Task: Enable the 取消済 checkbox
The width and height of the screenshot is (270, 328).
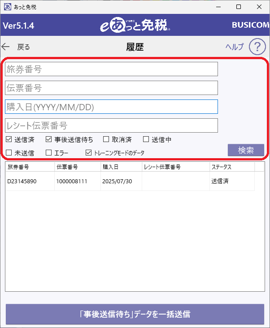Action: pyautogui.click(x=106, y=139)
